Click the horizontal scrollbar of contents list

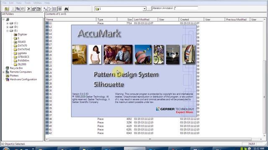[150, 139]
